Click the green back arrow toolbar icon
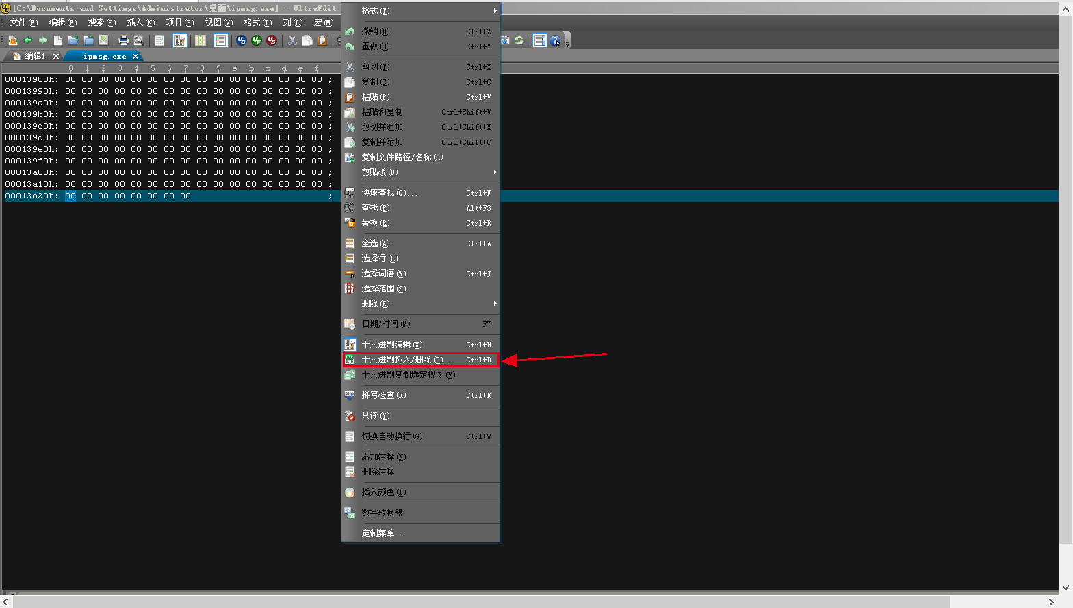The image size is (1073, 608). [28, 40]
